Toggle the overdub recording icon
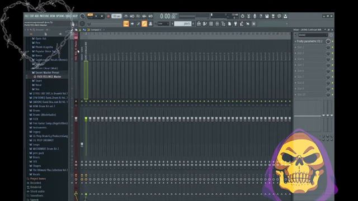Screen dimensions: 358x201 [144, 16]
